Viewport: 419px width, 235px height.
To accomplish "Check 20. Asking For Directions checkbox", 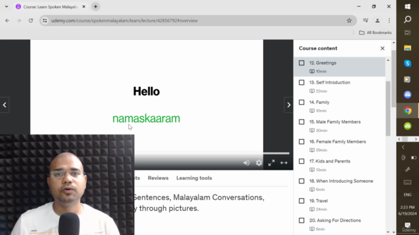I will (301, 221).
